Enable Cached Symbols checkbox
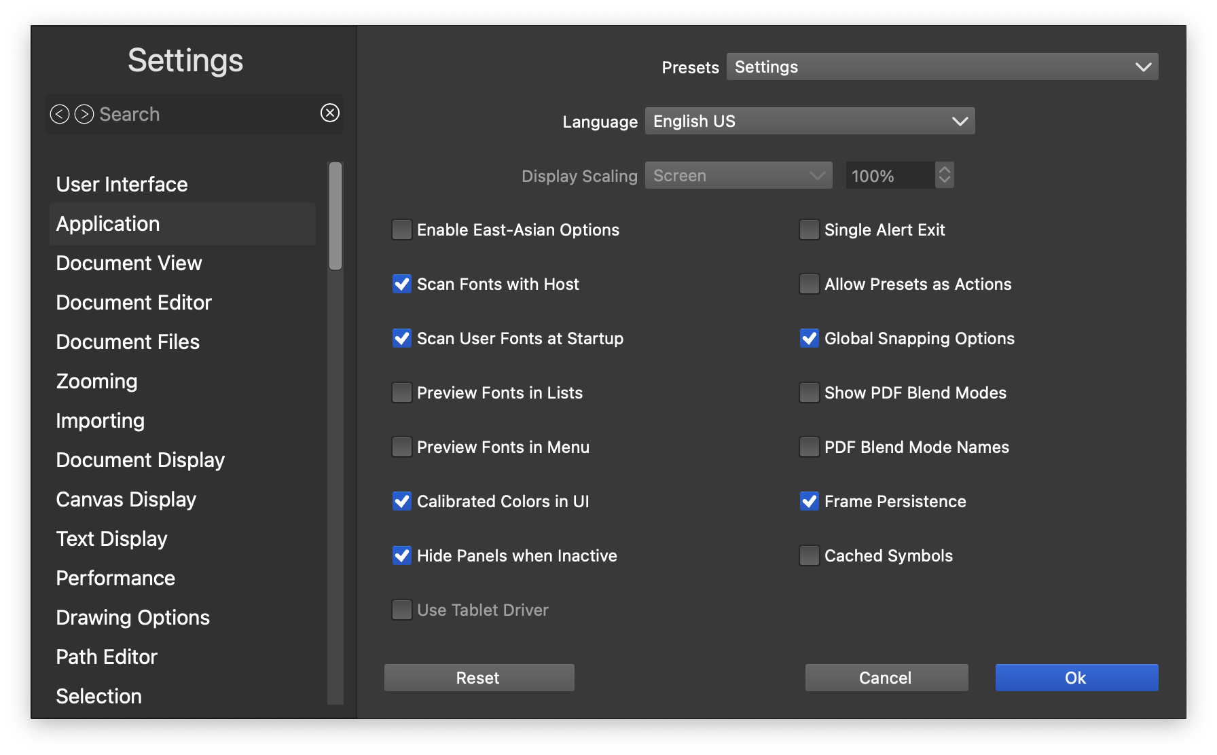Viewport: 1217px width, 755px height. 810,555
